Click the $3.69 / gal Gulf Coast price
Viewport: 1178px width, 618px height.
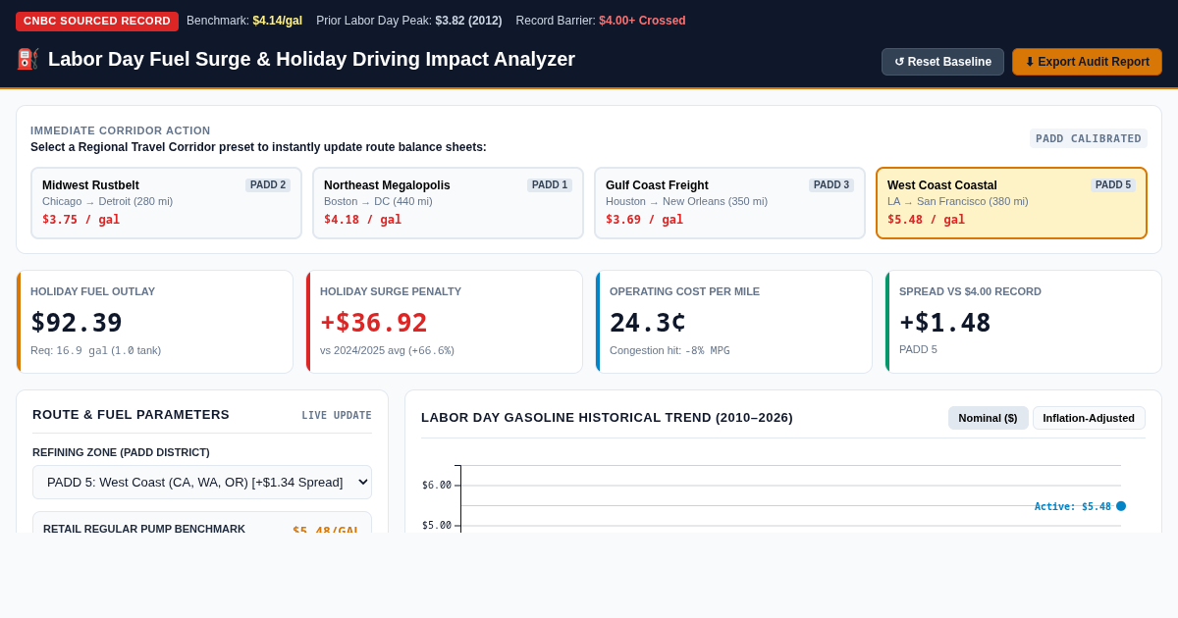(x=644, y=220)
